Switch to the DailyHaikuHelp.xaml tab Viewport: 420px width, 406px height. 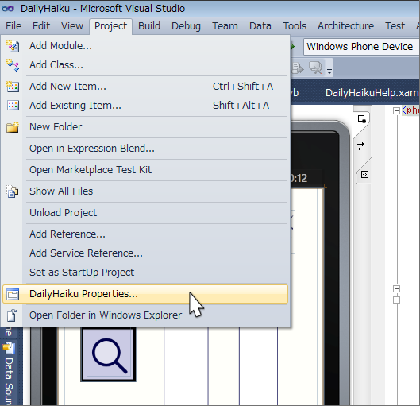(372, 93)
